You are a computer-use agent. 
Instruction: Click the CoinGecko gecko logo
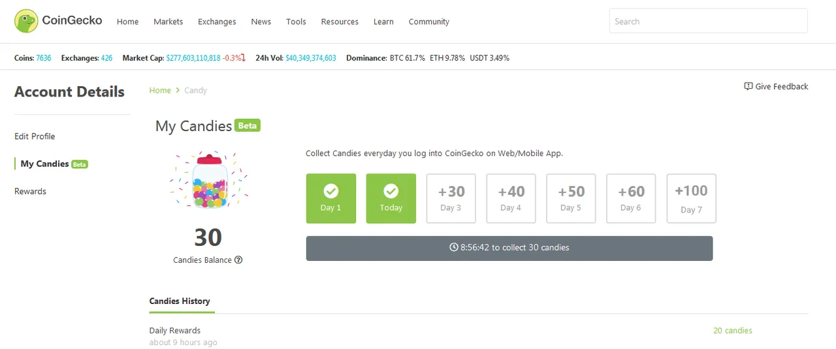click(26, 21)
